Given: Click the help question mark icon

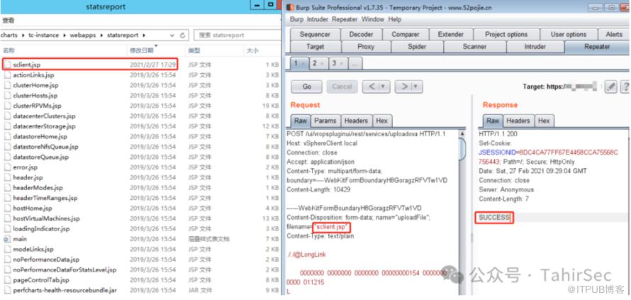Looking at the screenshot, I should 625,87.
